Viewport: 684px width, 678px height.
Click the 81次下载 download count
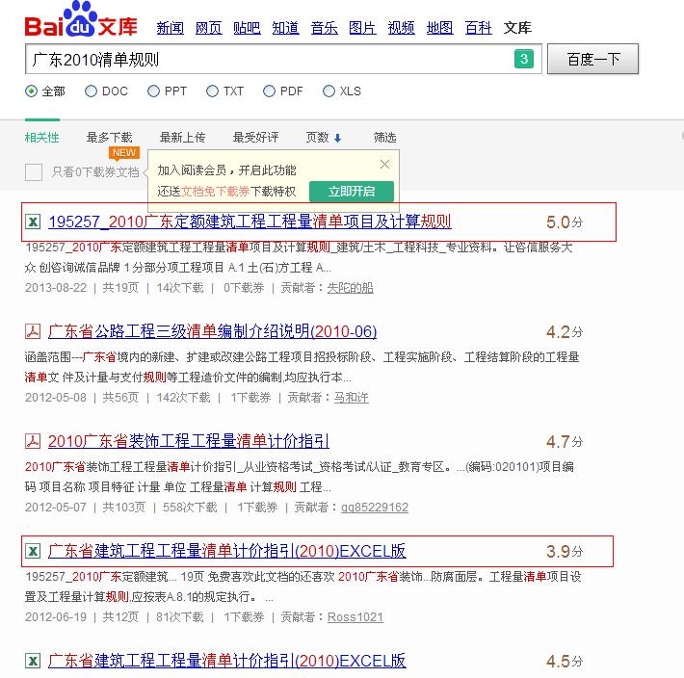(180, 617)
